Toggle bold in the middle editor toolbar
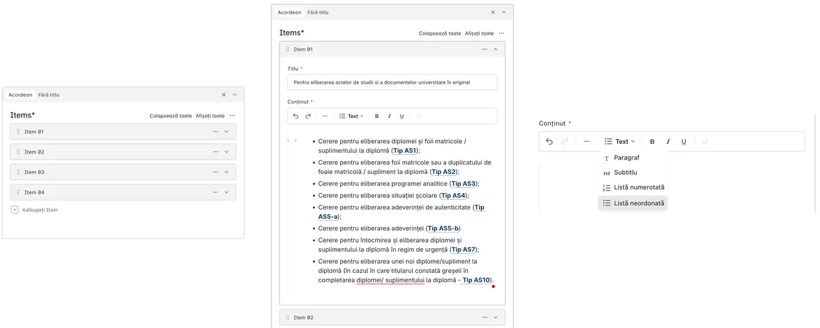This screenshot has width=820, height=328. coord(377,116)
